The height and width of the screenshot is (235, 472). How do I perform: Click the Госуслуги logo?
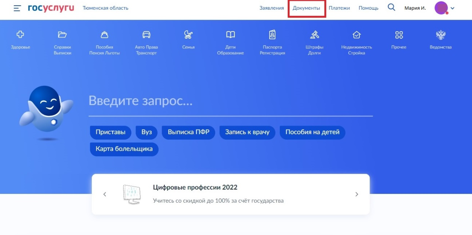click(x=51, y=8)
